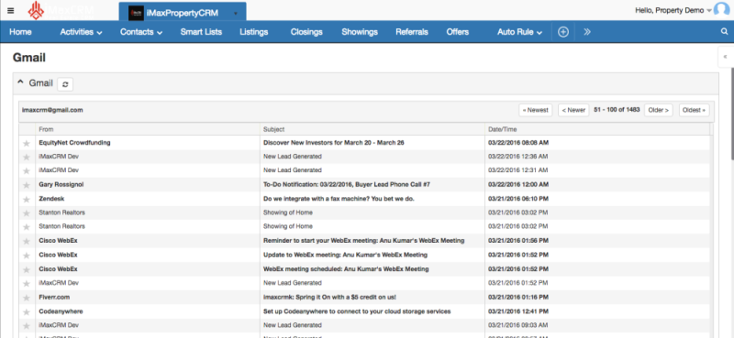This screenshot has width=734, height=338.
Task: Go to Newer emails page
Action: (x=573, y=110)
